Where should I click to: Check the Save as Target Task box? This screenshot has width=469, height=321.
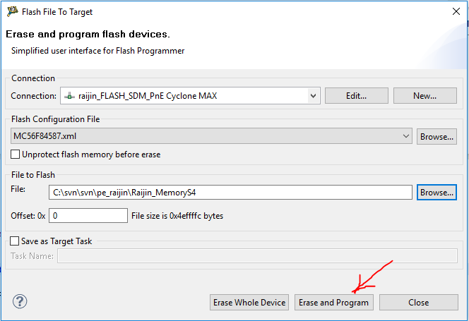click(x=15, y=241)
